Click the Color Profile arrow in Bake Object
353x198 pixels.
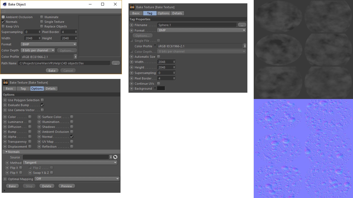click(76, 57)
